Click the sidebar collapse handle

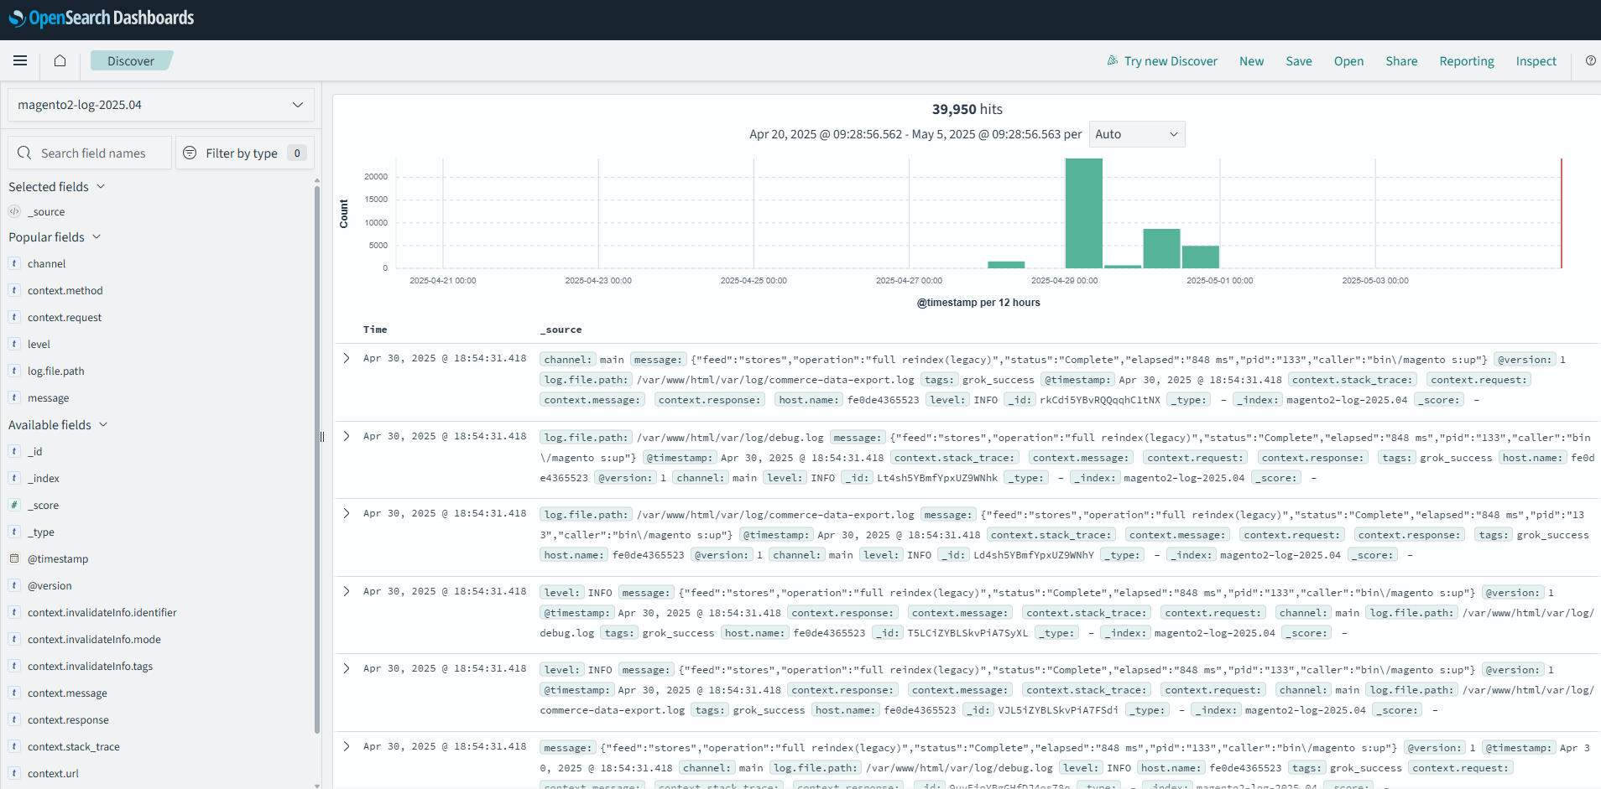tap(321, 436)
